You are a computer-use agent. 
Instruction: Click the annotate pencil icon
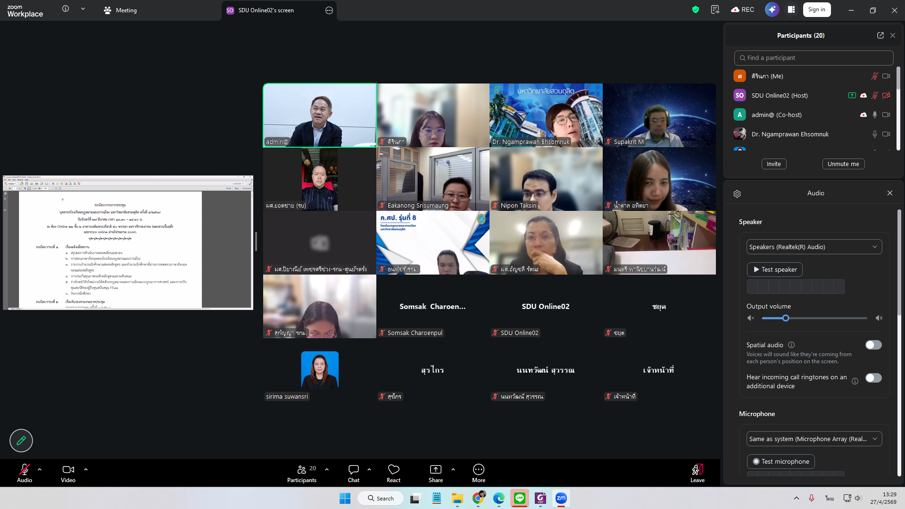pos(21,441)
